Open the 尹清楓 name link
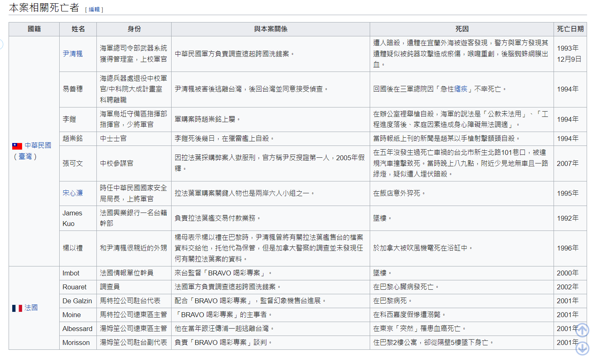 73,54
